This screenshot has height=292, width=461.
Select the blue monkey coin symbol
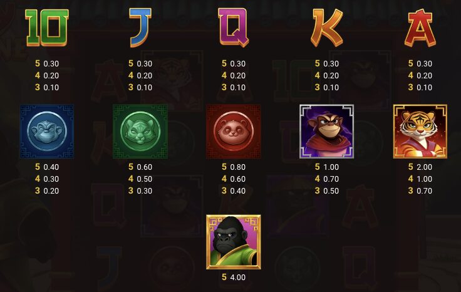47,132
